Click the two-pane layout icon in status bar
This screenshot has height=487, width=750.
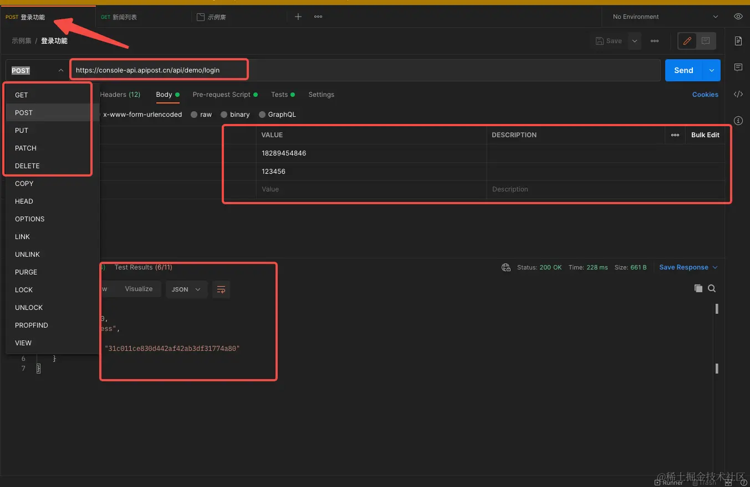(x=728, y=483)
